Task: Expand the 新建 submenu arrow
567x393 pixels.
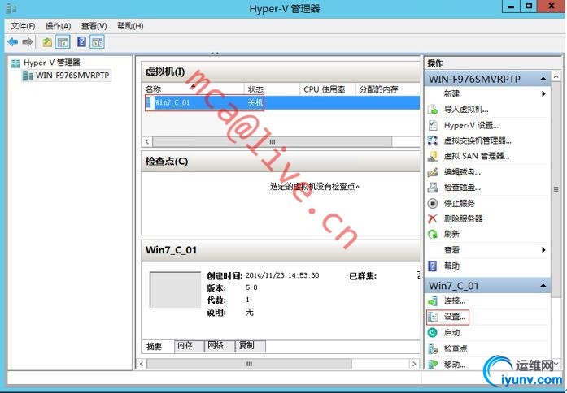Action: point(543,94)
